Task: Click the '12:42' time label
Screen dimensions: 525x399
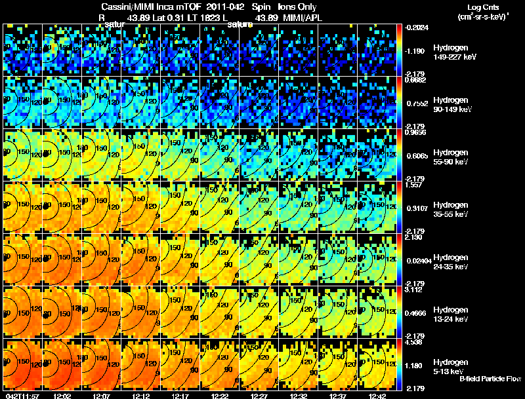Action: click(377, 396)
